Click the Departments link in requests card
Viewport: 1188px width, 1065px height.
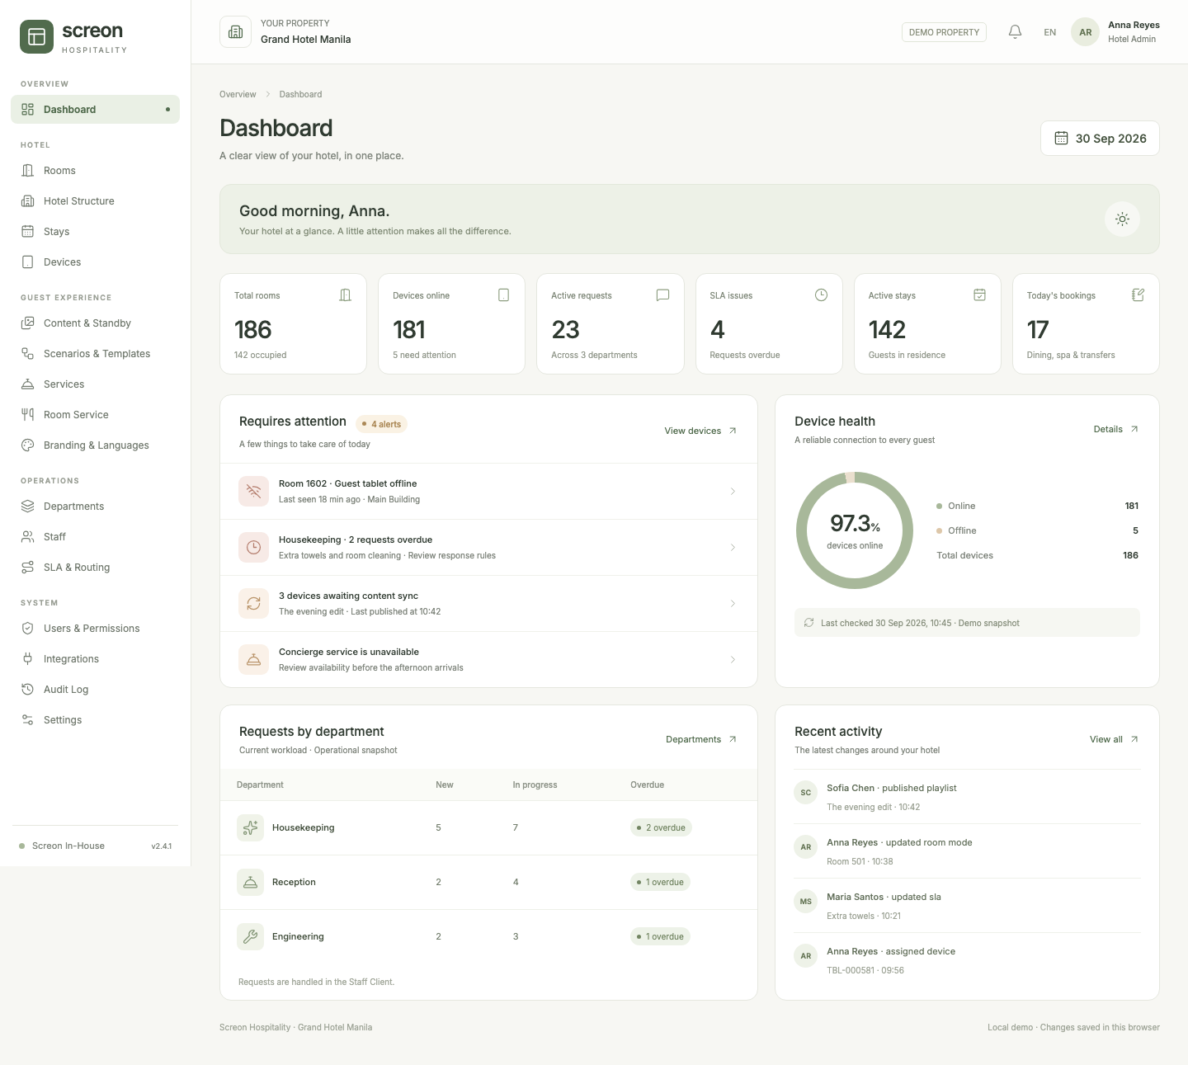[701, 739]
